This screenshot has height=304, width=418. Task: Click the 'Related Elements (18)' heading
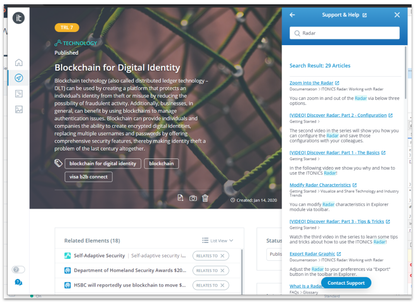coord(92,241)
